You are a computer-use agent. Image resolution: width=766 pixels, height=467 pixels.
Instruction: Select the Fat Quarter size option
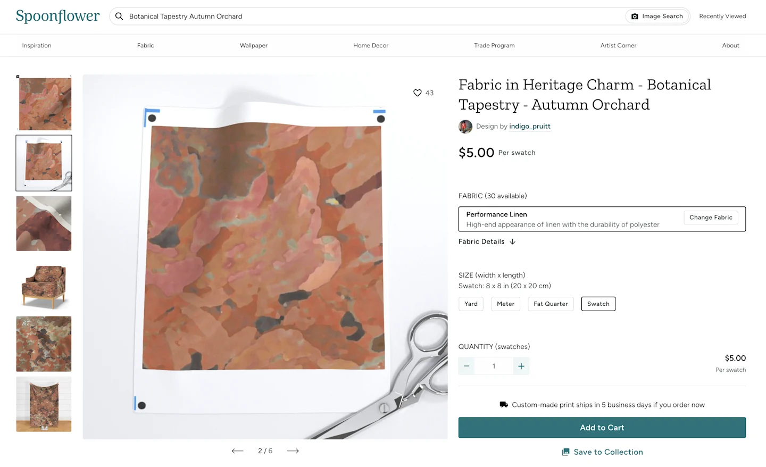point(551,304)
